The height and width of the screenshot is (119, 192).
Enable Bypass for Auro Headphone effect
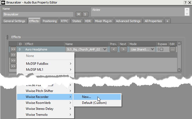(x=162, y=49)
